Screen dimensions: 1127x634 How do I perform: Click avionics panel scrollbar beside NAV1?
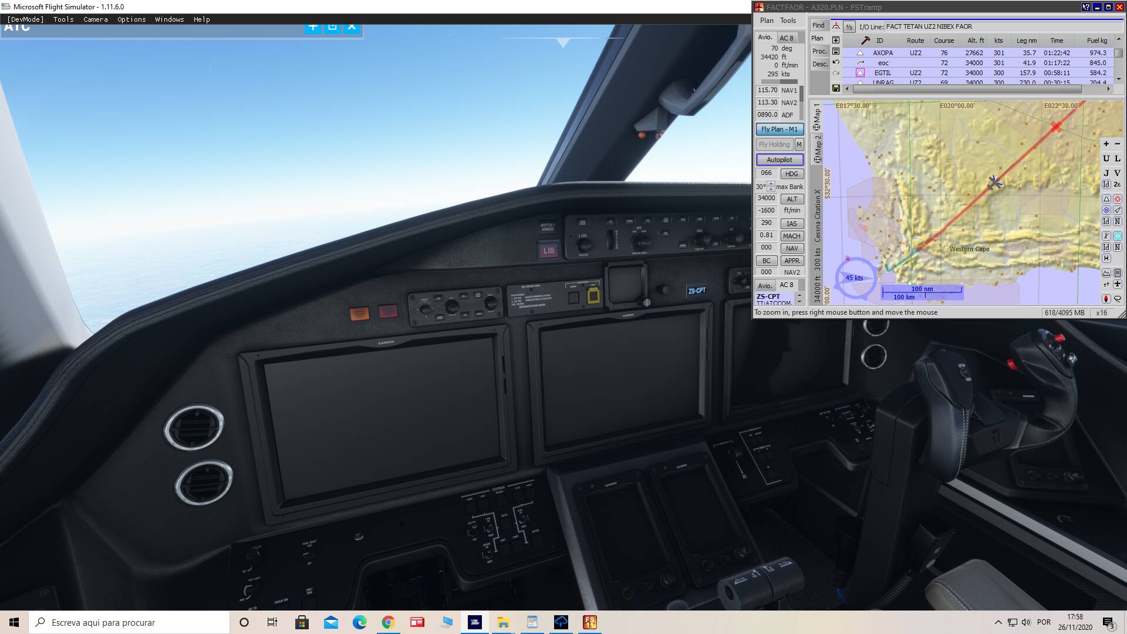pos(801,94)
